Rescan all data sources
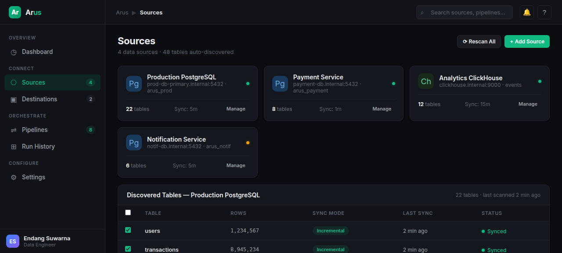 click(x=479, y=42)
